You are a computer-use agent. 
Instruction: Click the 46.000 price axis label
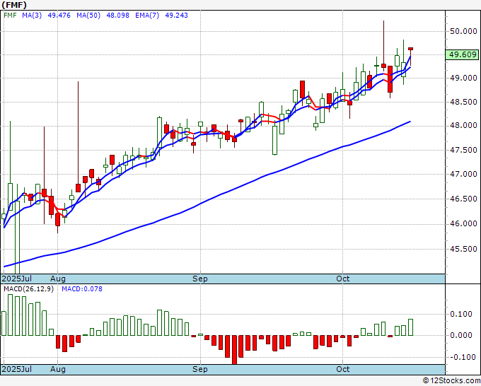463,224
